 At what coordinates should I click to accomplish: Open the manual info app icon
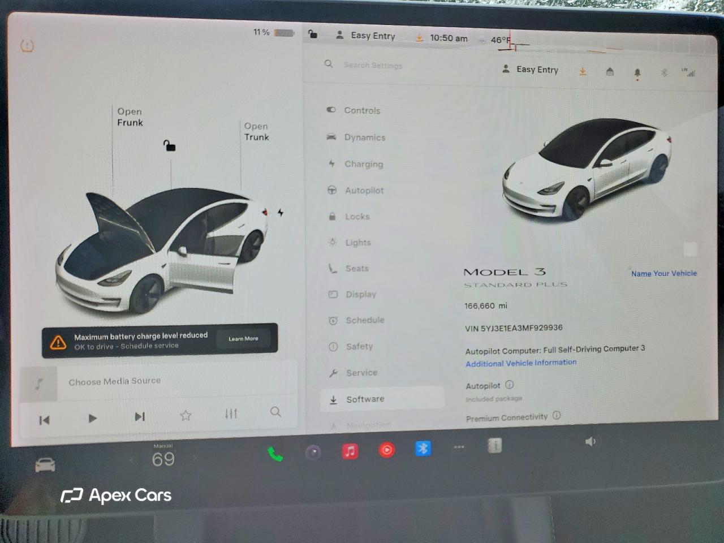(x=495, y=446)
